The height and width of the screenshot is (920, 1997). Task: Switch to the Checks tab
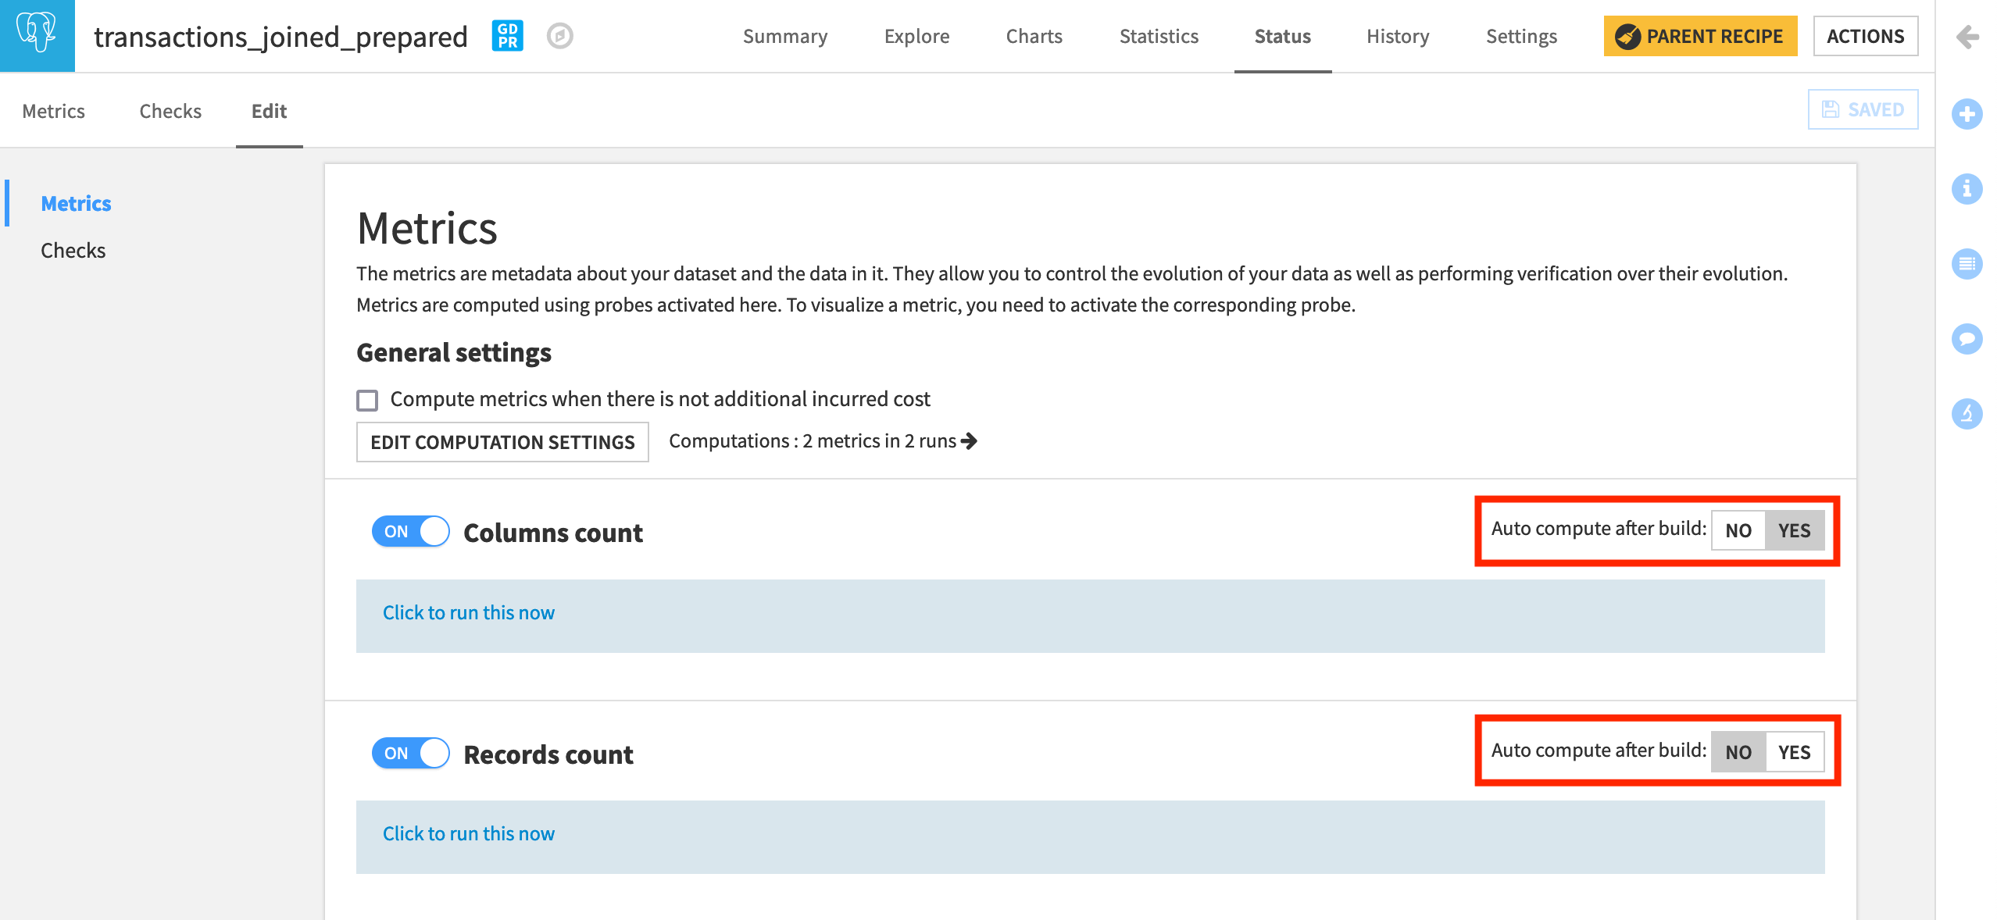point(170,110)
